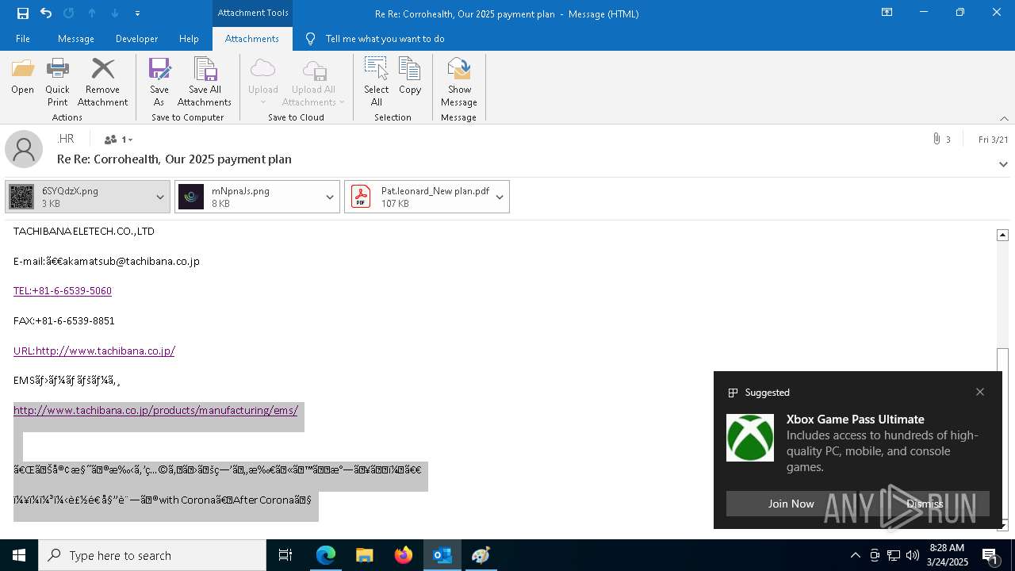Click the Remove Attachment button

tap(103, 82)
